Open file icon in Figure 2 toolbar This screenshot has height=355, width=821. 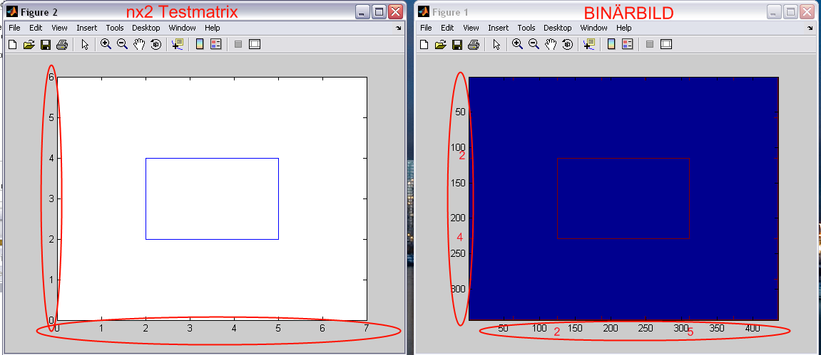tap(29, 44)
